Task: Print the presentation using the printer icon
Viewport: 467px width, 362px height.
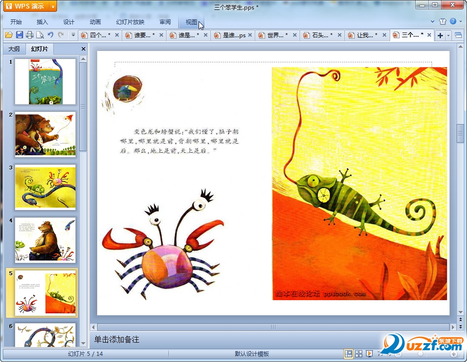Action: pyautogui.click(x=30, y=35)
